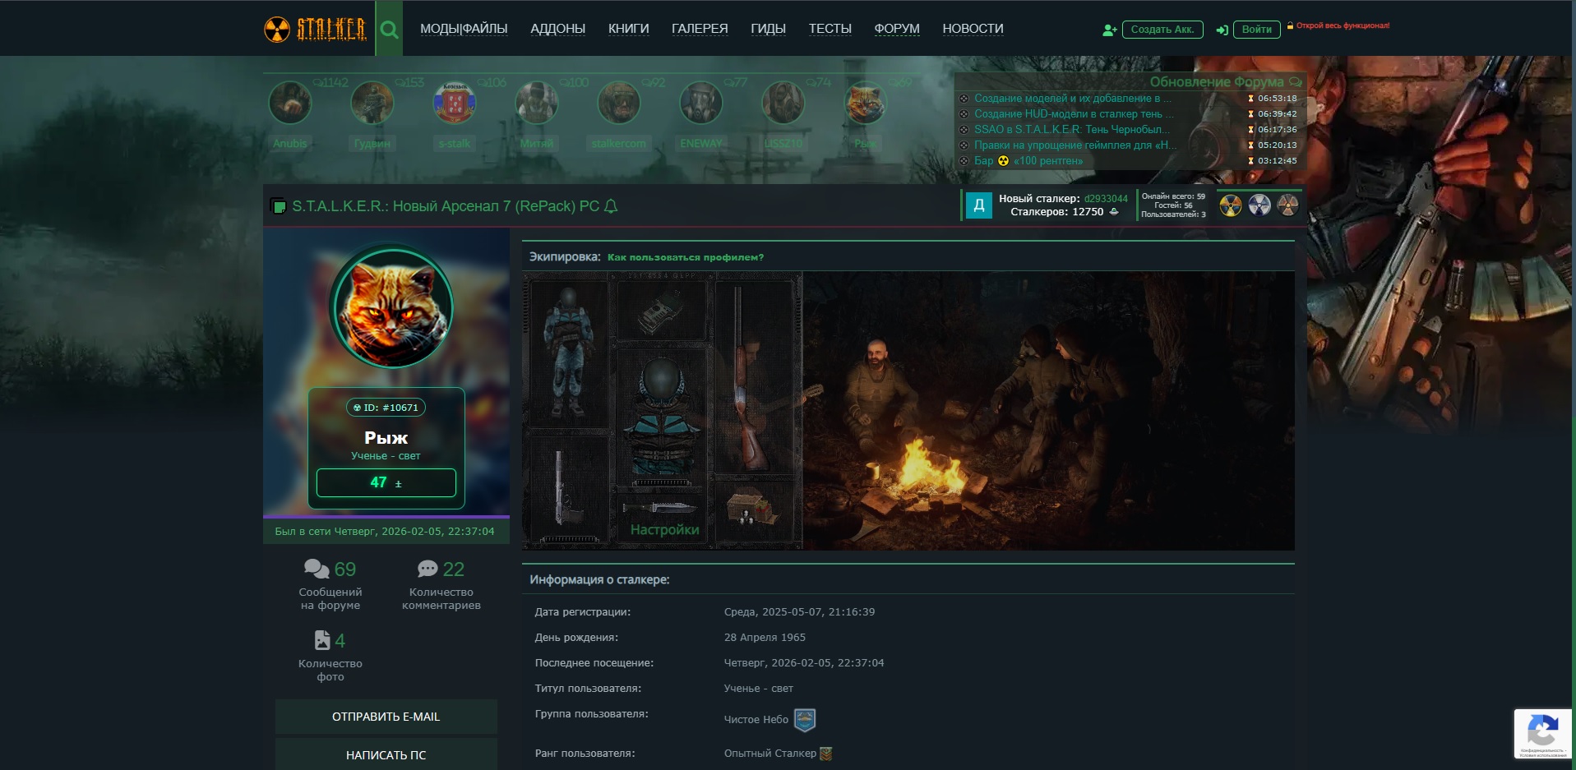Click the bell notification icon

point(611,206)
